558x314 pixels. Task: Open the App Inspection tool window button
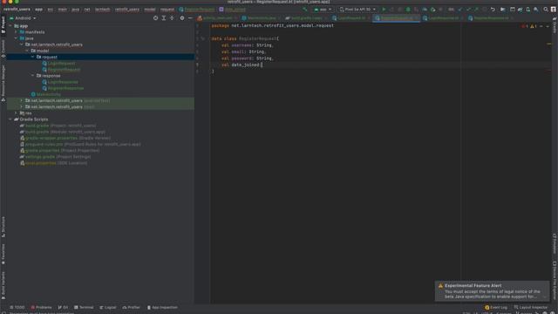(162, 307)
